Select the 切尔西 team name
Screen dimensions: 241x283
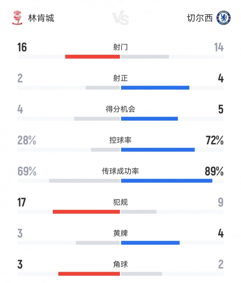pyautogui.click(x=200, y=18)
